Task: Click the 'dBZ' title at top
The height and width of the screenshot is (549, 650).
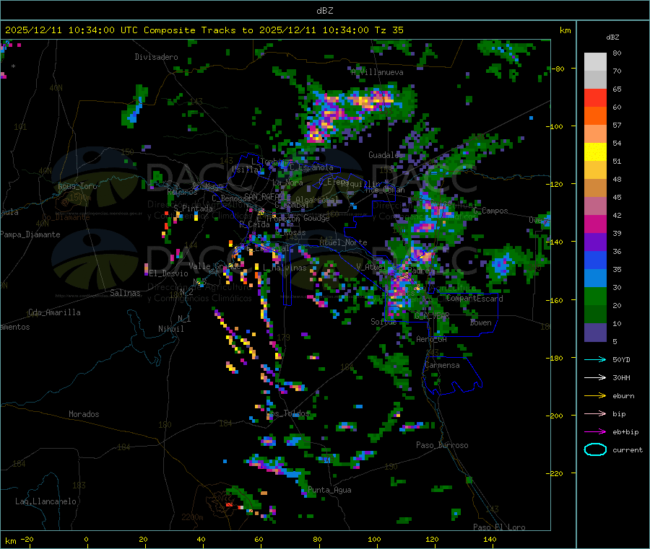Action: point(324,11)
